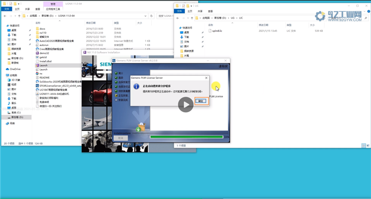This screenshot has height=199, width=371.
Task: Switch LIC window to details view
Action: [364, 146]
